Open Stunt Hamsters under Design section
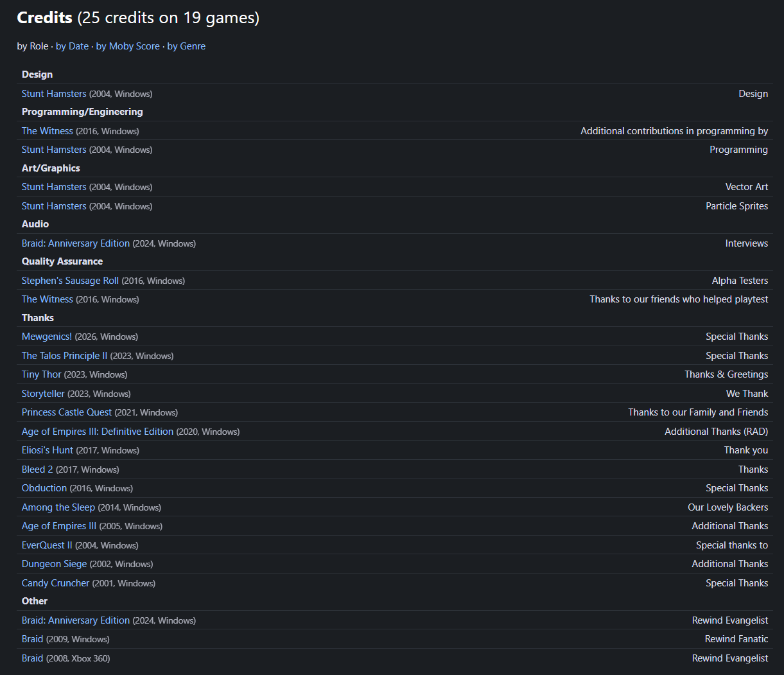This screenshot has height=675, width=784. tap(54, 94)
